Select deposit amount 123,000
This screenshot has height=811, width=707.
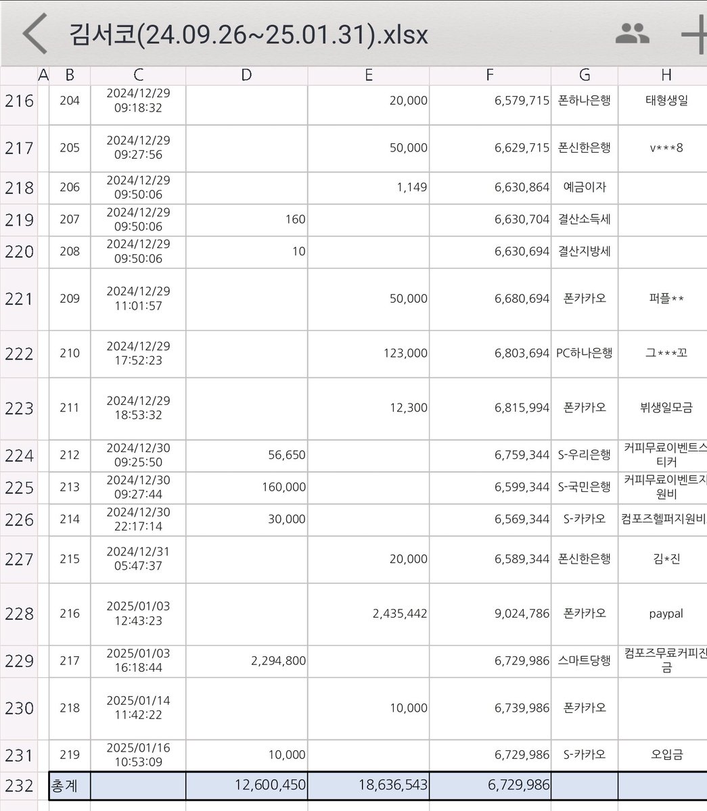[x=368, y=353]
